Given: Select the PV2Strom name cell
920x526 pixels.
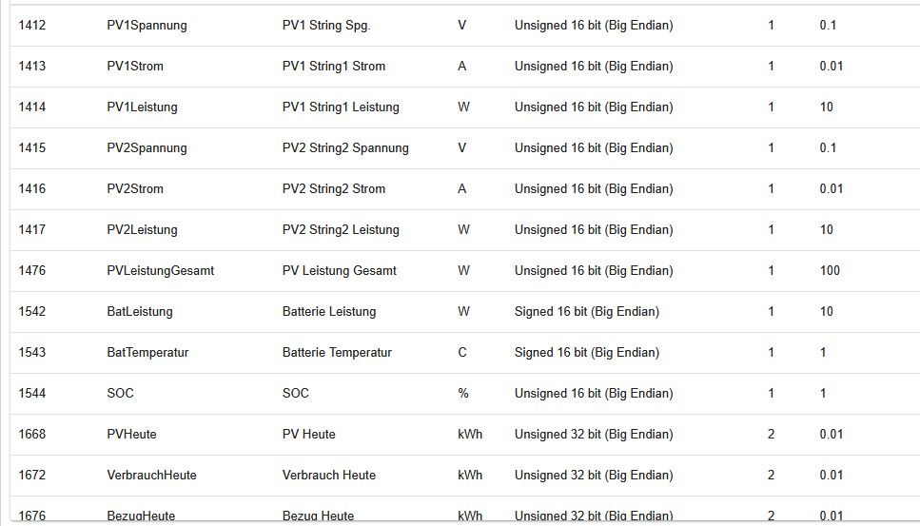Looking at the screenshot, I should pos(135,189).
